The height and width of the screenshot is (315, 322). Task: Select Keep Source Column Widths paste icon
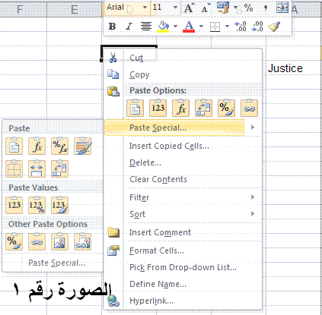37,169
